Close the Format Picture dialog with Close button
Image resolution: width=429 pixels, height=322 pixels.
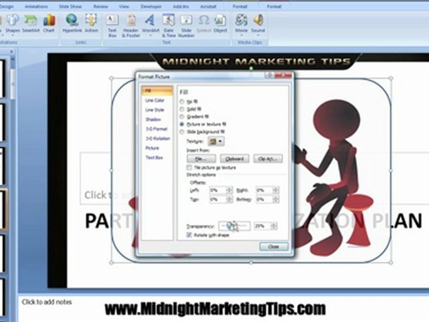pos(273,247)
